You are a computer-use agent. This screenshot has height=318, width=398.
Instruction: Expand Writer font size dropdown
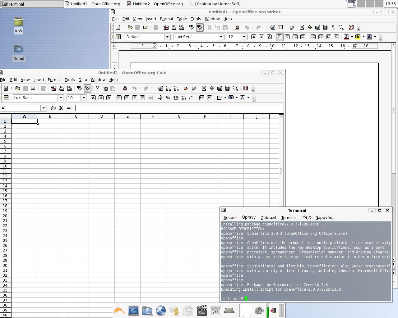(x=244, y=37)
